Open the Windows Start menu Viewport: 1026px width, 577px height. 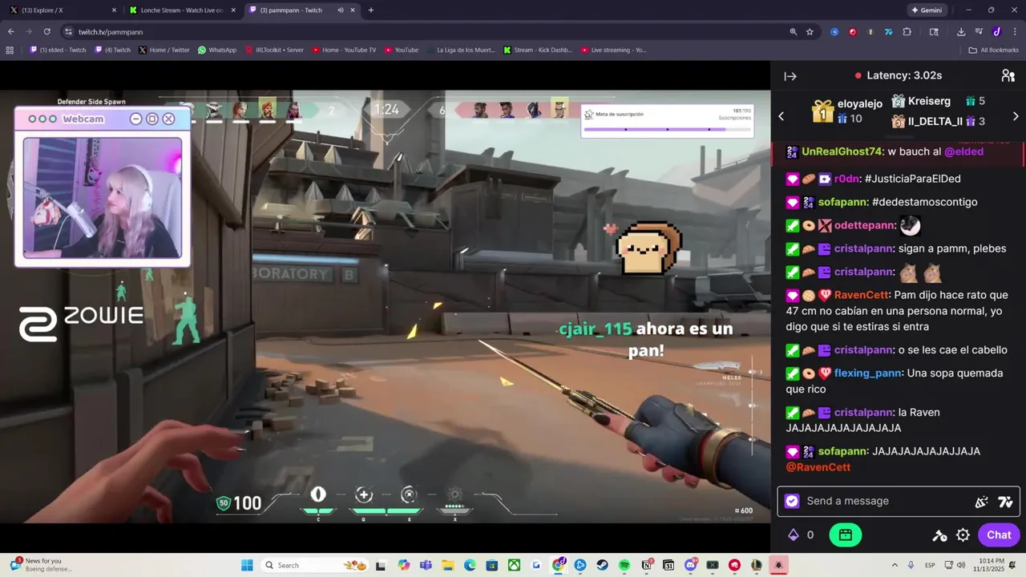click(x=247, y=565)
